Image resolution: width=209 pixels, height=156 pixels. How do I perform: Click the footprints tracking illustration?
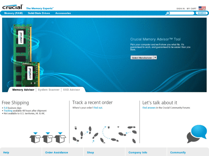pos(105,135)
